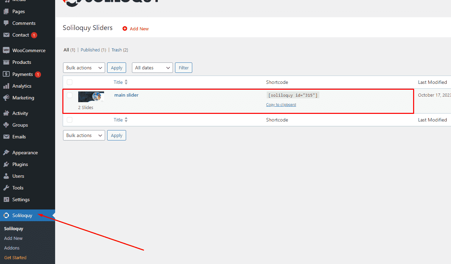Click the Products archive icon
The image size is (451, 264).
point(6,62)
